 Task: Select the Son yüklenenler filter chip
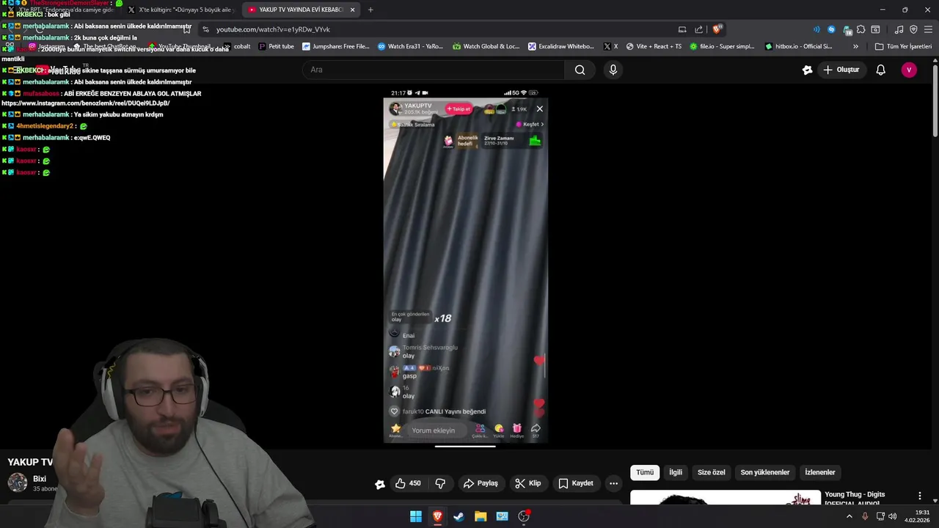(x=765, y=472)
